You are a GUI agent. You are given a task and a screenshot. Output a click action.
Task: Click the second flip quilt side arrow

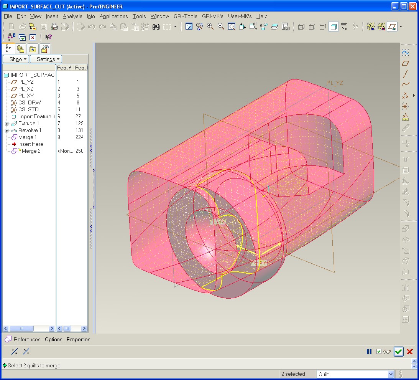26,351
